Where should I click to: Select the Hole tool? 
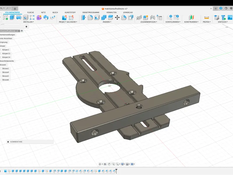pyautogui.click(x=26, y=17)
